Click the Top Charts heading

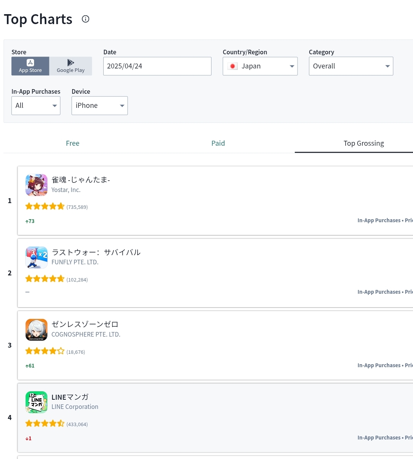[38, 19]
